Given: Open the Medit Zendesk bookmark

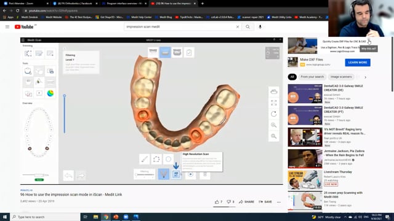Looking at the screenshot, I should pos(27,17).
